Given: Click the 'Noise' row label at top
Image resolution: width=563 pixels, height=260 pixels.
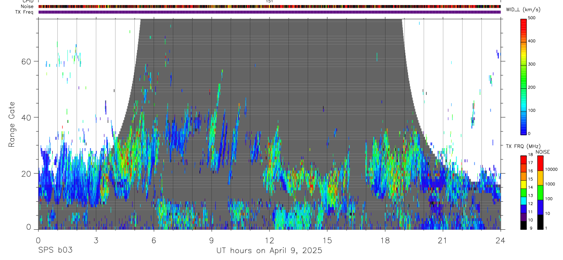Looking at the screenshot, I should pos(27,6).
